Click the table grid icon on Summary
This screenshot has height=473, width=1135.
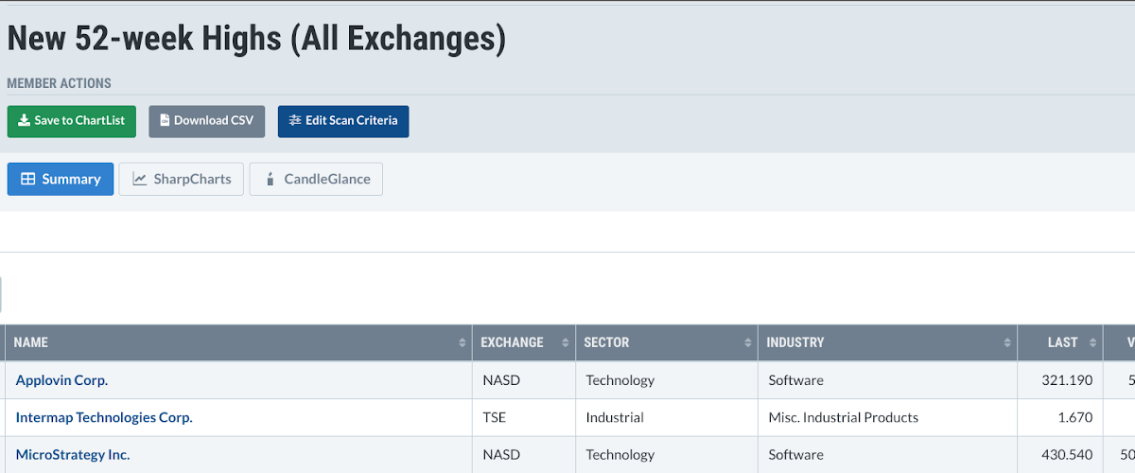tap(28, 179)
